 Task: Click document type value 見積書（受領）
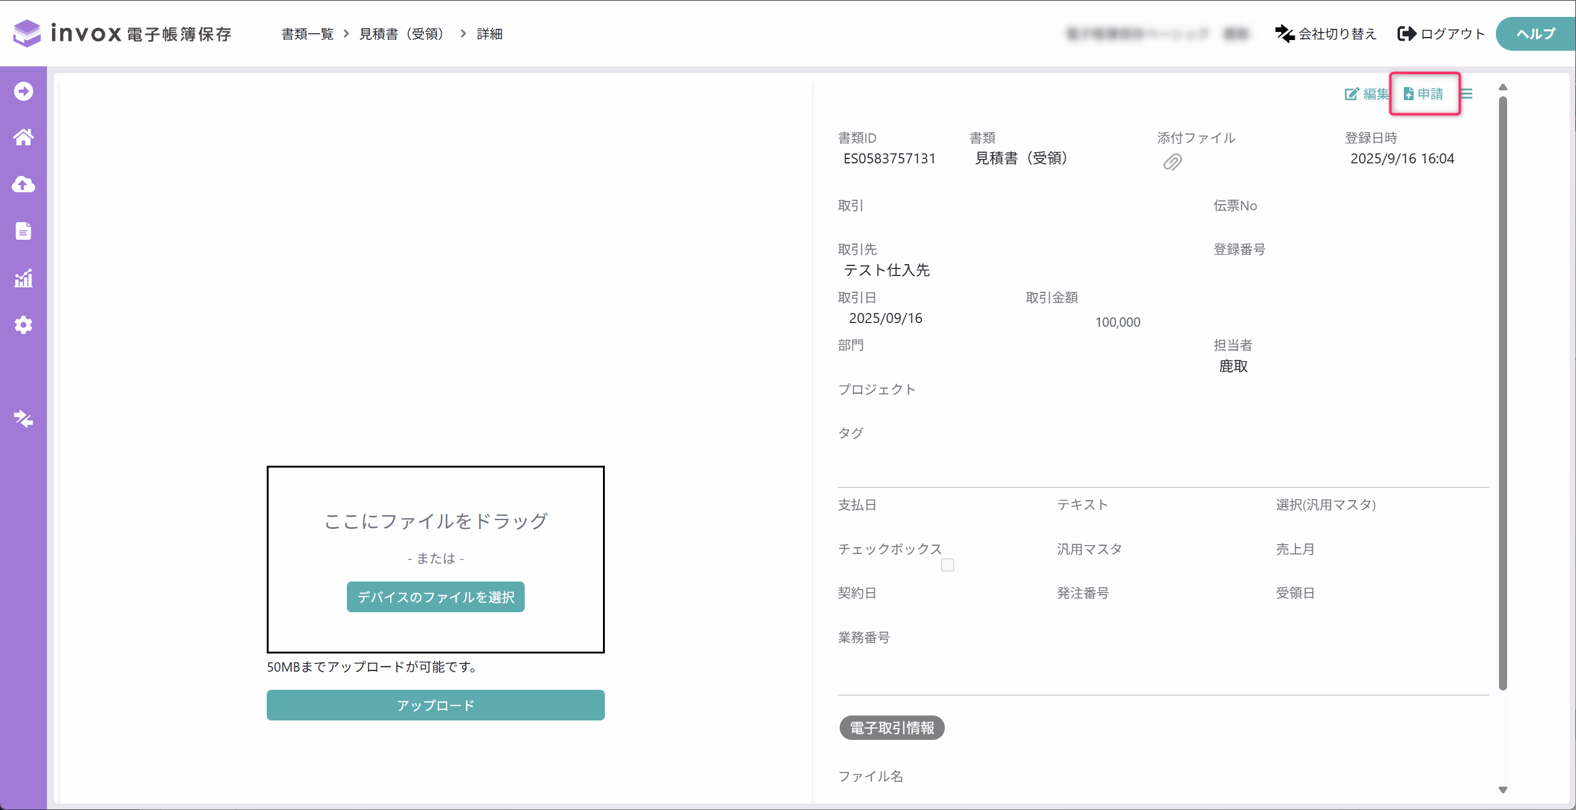1021,158
